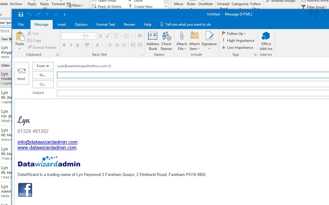Toggle bold formatting
The width and height of the screenshot is (329, 205).
click(x=64, y=45)
